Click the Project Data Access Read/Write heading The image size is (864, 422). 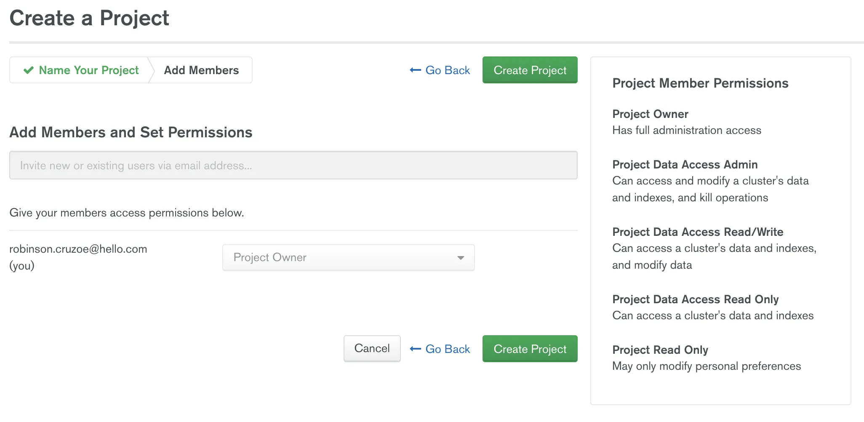tap(698, 232)
